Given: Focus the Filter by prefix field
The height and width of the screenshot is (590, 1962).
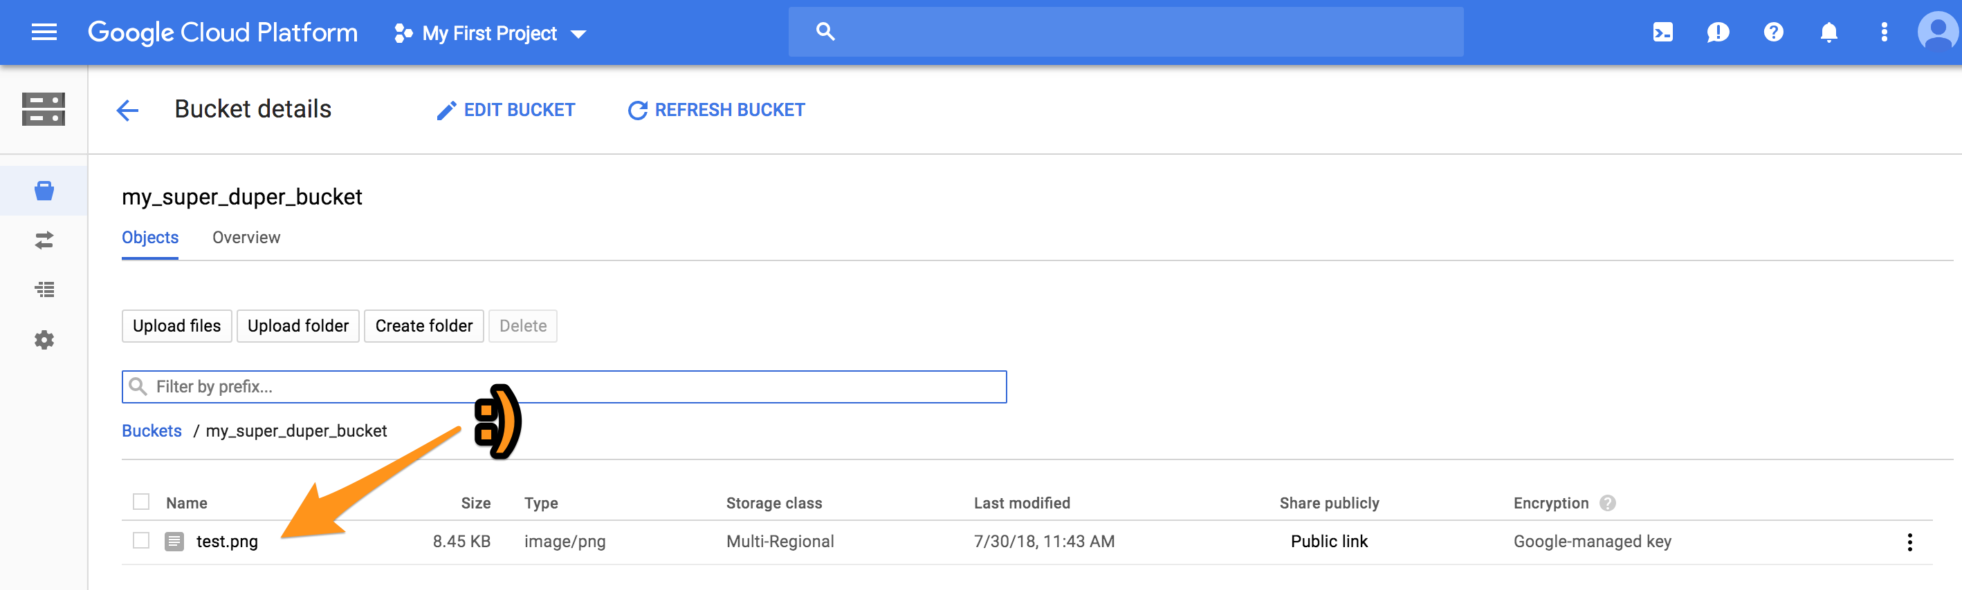Looking at the screenshot, I should click(564, 387).
